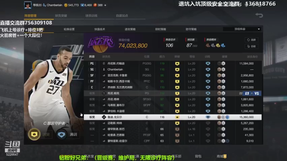Click breakthrough badge 5 of 帕斯卡尔.西亚卡姆
This screenshot has height=161, width=287.
[177, 82]
